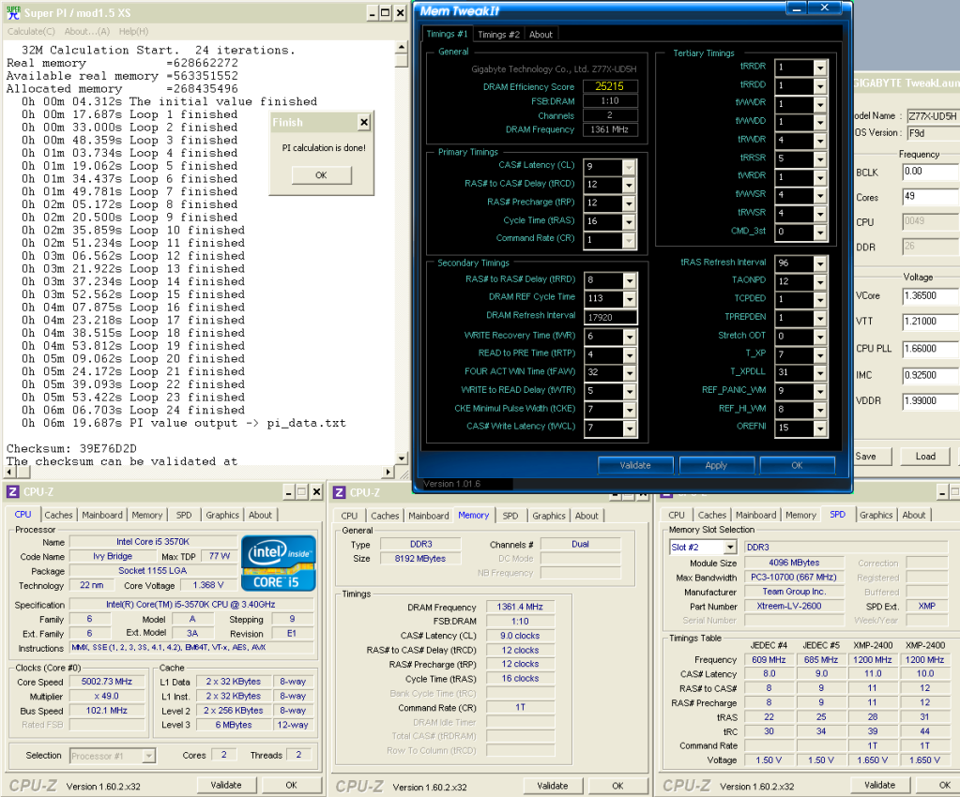Click the Super PI title bar icon
Screen dimensions: 960x797
coord(11,13)
